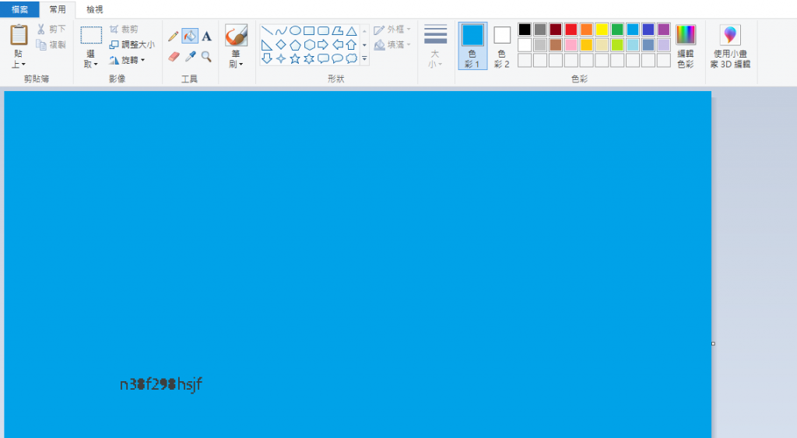The width and height of the screenshot is (797, 438).
Task: Click the Copy button
Action: pos(51,44)
